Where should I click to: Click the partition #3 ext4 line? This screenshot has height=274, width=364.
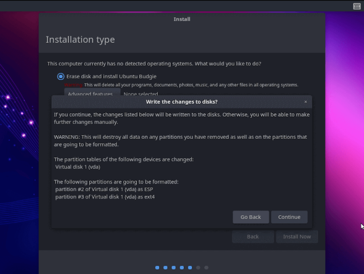tap(105, 197)
